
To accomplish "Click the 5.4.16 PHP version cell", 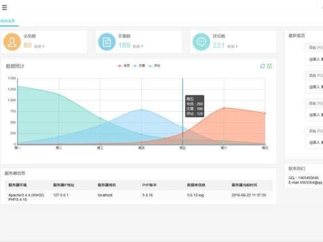I will (147, 195).
